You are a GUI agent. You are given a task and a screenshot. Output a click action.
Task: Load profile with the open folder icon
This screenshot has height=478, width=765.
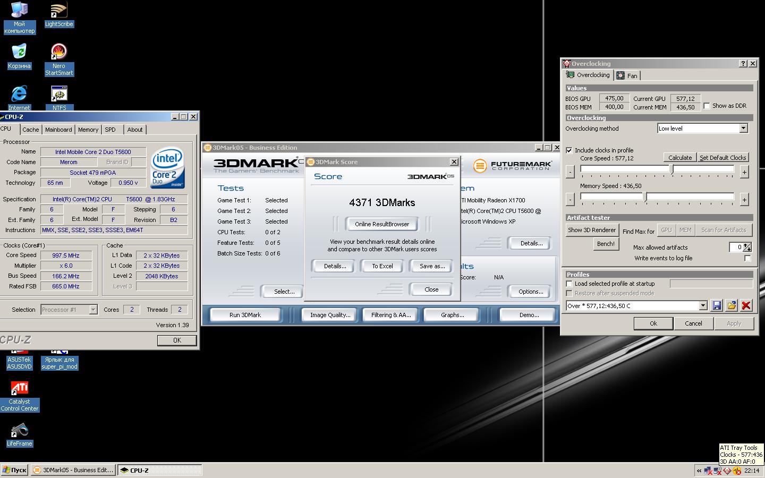(x=732, y=305)
